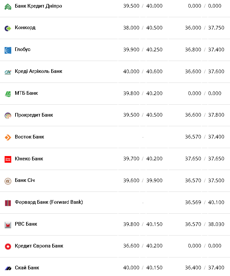
Task: Click the Прокредит Банк logo icon
Action: pos(8,116)
